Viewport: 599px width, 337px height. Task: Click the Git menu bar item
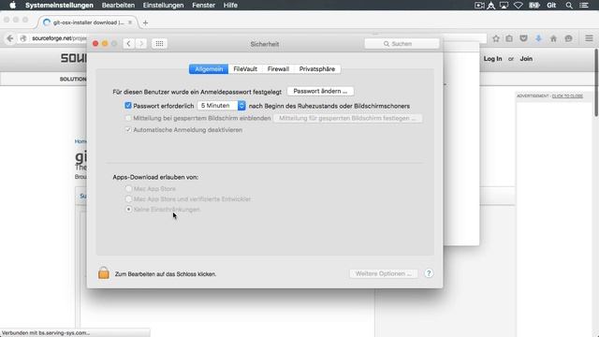click(551, 6)
